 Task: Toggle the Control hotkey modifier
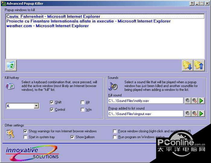click(52, 110)
